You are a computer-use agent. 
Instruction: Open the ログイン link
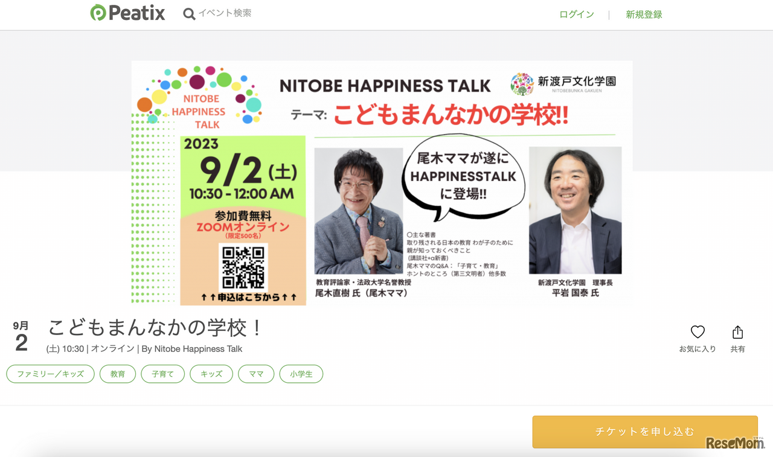(x=576, y=14)
